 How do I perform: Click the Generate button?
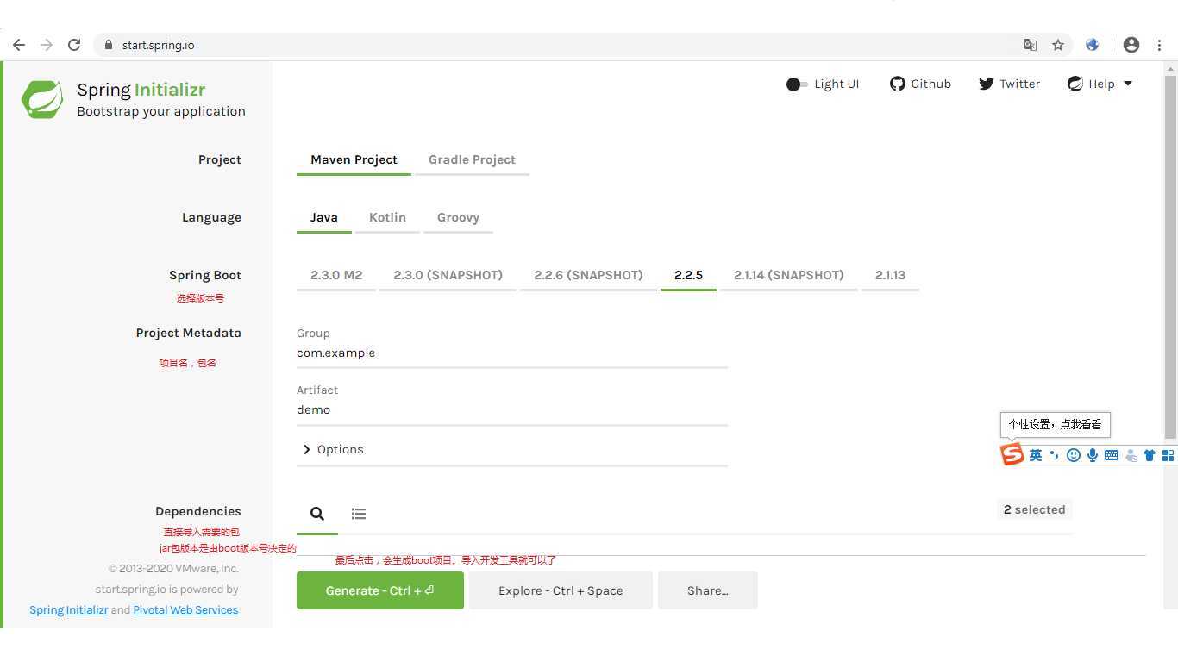point(380,590)
